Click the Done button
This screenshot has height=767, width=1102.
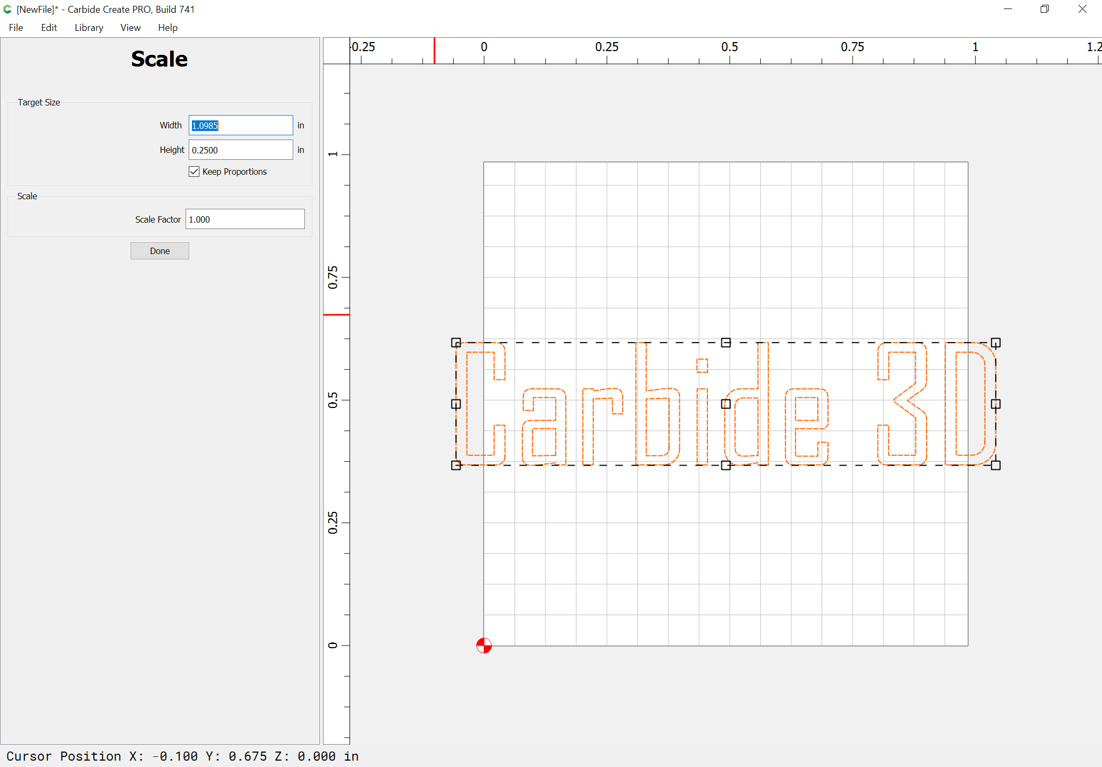(x=159, y=251)
